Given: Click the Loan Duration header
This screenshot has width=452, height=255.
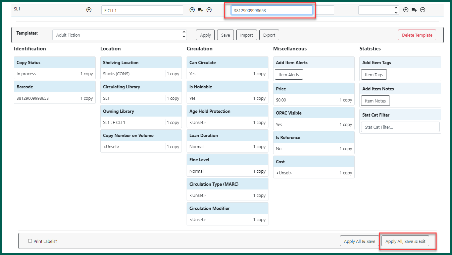Looking at the screenshot, I should tap(228, 135).
